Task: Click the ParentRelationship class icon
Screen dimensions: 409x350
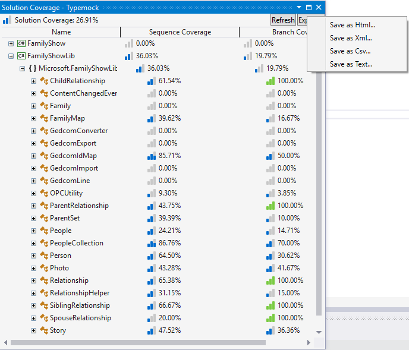Action: [x=44, y=206]
